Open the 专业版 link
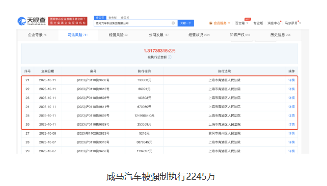Screen dimensions: 327x186 [x=258, y=23]
